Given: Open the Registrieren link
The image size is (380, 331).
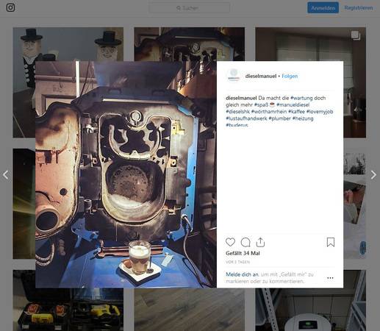Looking at the screenshot, I should pos(359,8).
